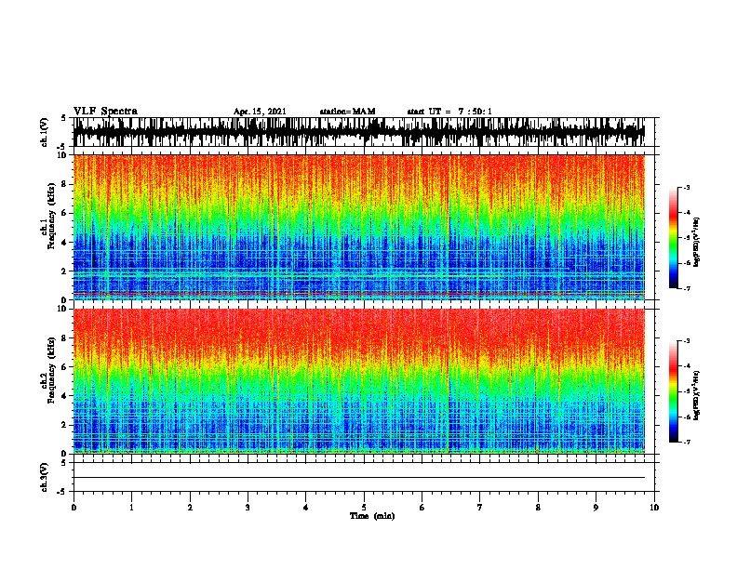
Task: Click the time-axis tick label "5"
Action: click(x=364, y=508)
